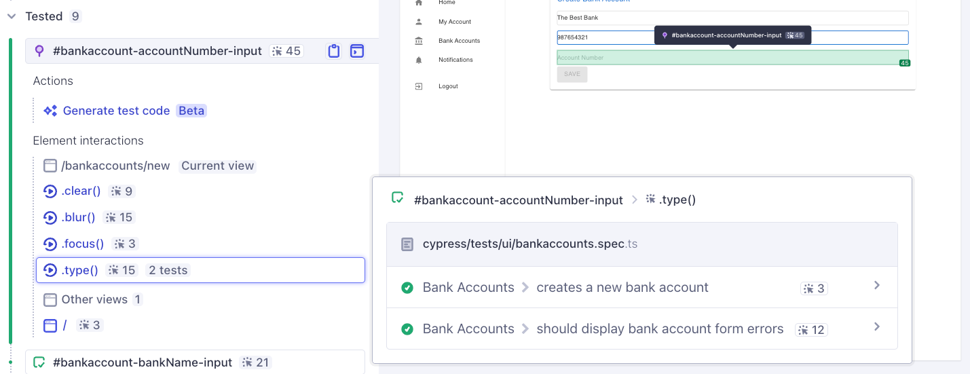Click replay icon beside .type()
The image size is (970, 374).
click(50, 270)
